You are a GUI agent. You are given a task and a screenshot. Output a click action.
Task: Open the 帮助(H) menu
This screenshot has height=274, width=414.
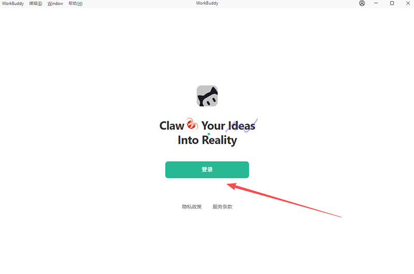76,4
